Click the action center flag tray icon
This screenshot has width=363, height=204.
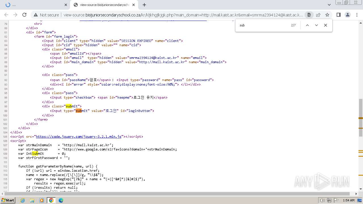click(336, 200)
